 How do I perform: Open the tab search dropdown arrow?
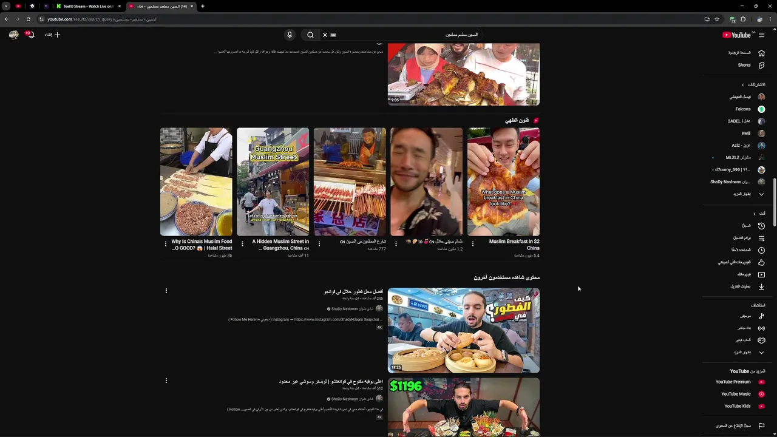pos(6,6)
